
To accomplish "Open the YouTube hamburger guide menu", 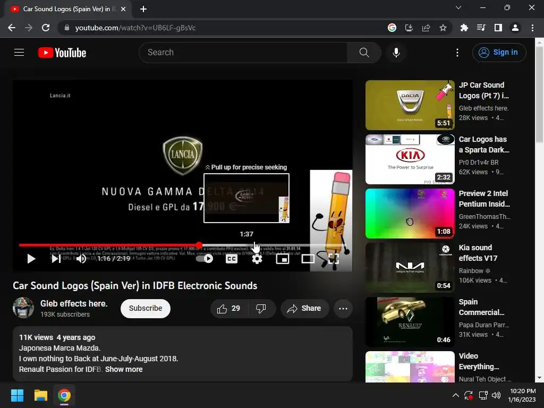I will click(x=19, y=53).
